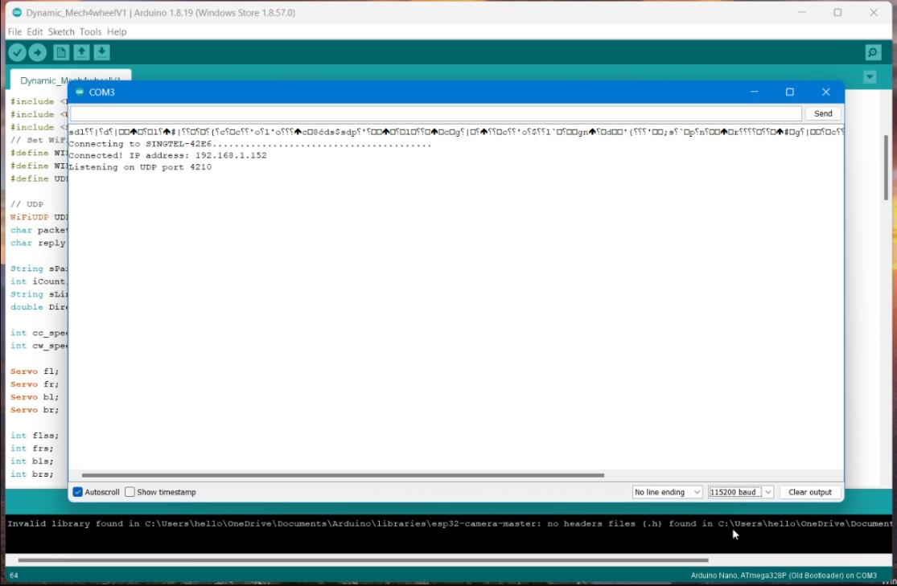This screenshot has width=897, height=586.
Task: Open the 115200 baud rate dropdown
Action: pyautogui.click(x=741, y=492)
